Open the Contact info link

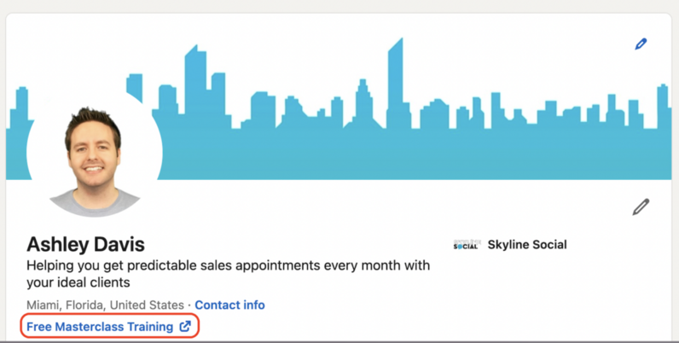coord(229,305)
